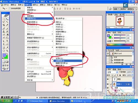Reset default foreground and background colors
The image size is (138, 103).
[3, 58]
